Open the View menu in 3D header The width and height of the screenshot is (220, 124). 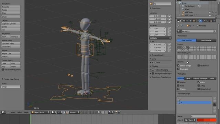(x=13, y=112)
